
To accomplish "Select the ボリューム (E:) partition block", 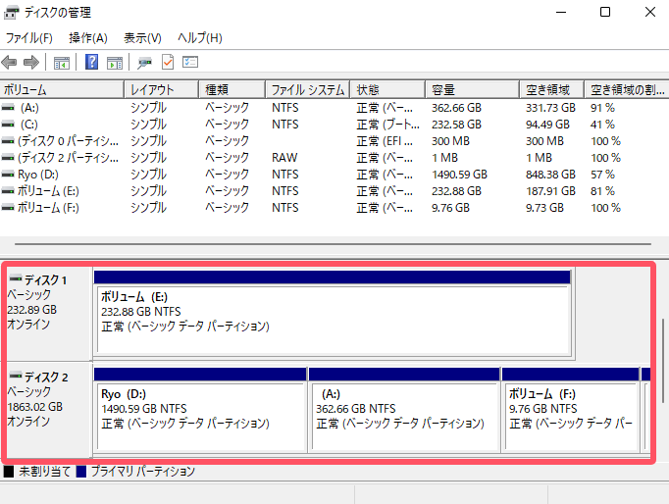I will pos(333,313).
